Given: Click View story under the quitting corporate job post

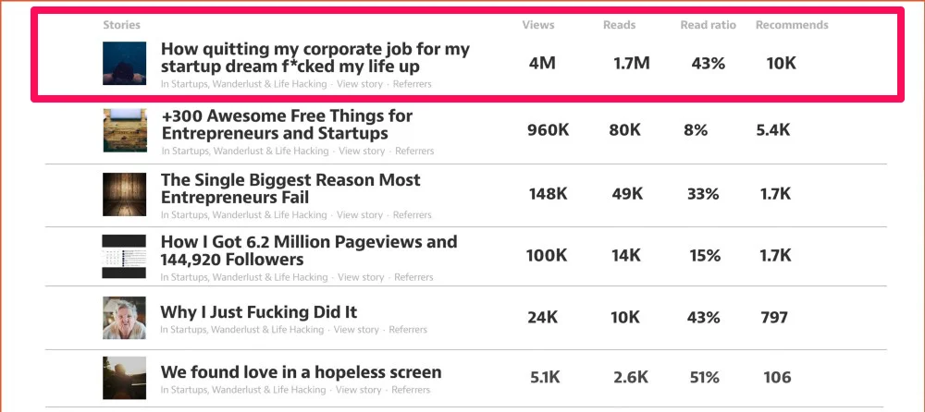Looking at the screenshot, I should click(360, 84).
